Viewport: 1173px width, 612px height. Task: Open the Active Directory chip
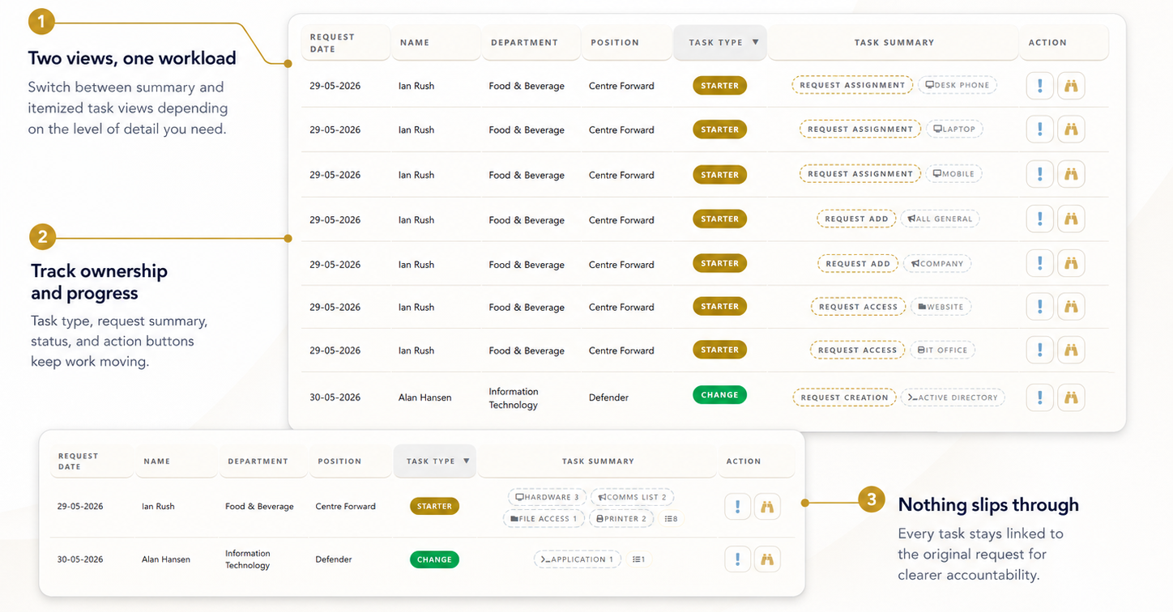(x=953, y=397)
